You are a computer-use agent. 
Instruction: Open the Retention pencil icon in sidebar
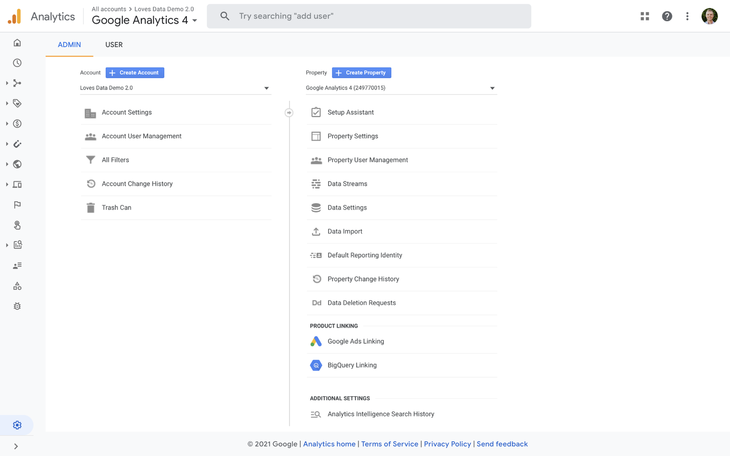click(17, 144)
